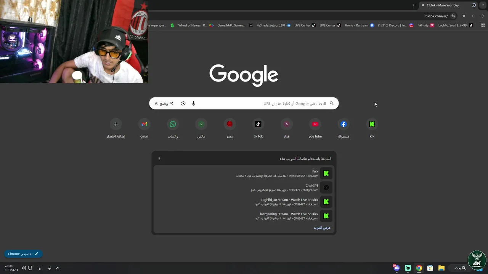Open volume control from the system tray

[24, 268]
